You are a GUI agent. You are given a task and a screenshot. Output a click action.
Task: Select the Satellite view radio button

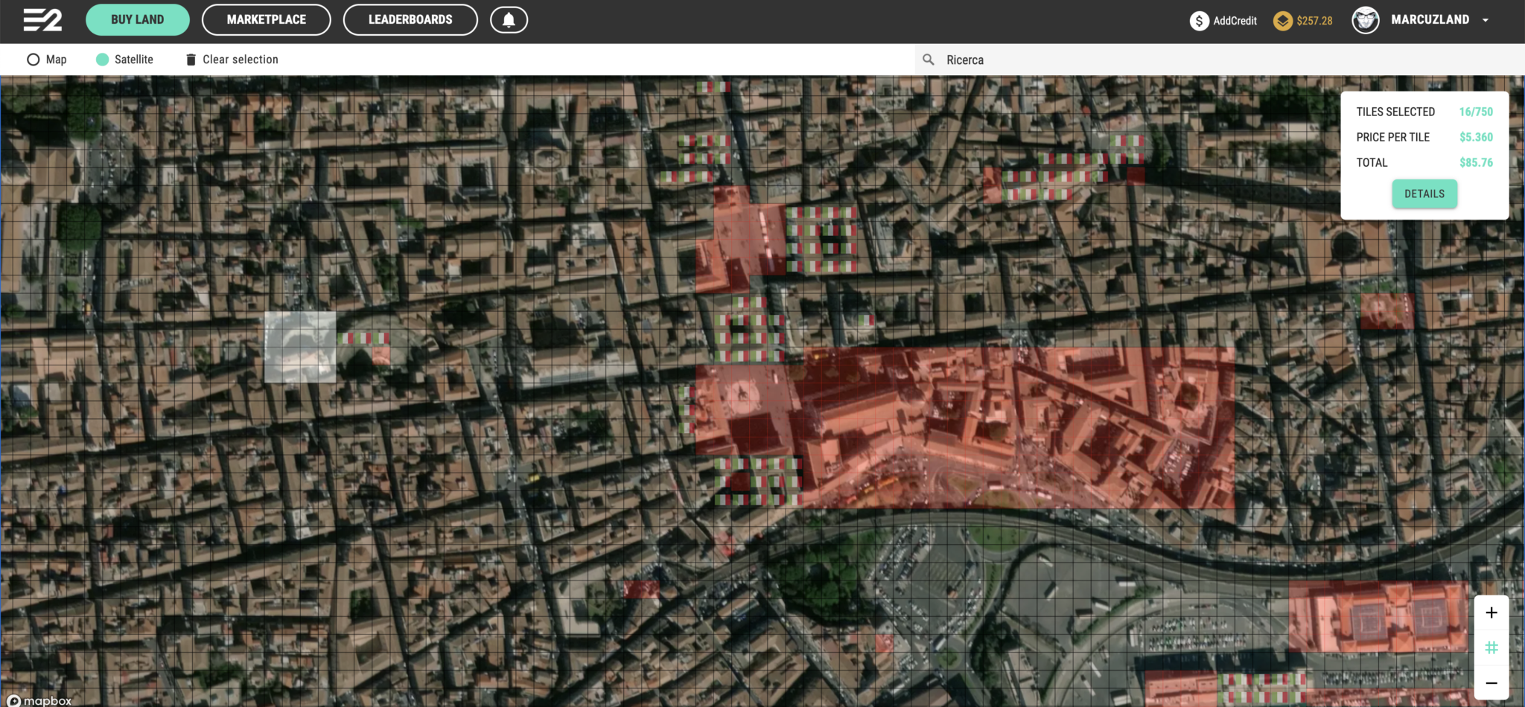(x=102, y=60)
